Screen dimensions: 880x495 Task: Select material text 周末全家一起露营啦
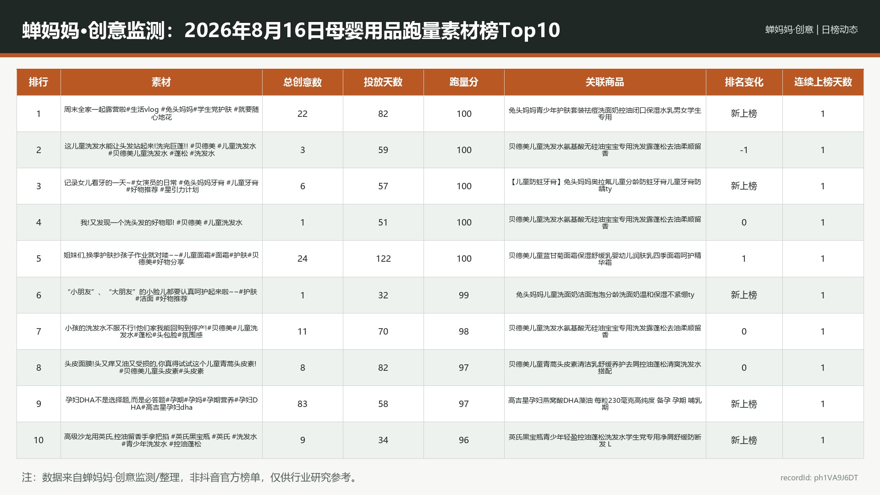(x=161, y=113)
